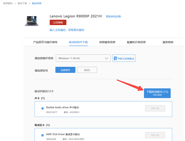Image resolution: width=185 pixels, height=141 pixels.
Task: Click the 驱动列表共15个 text
Action: (x=44, y=91)
